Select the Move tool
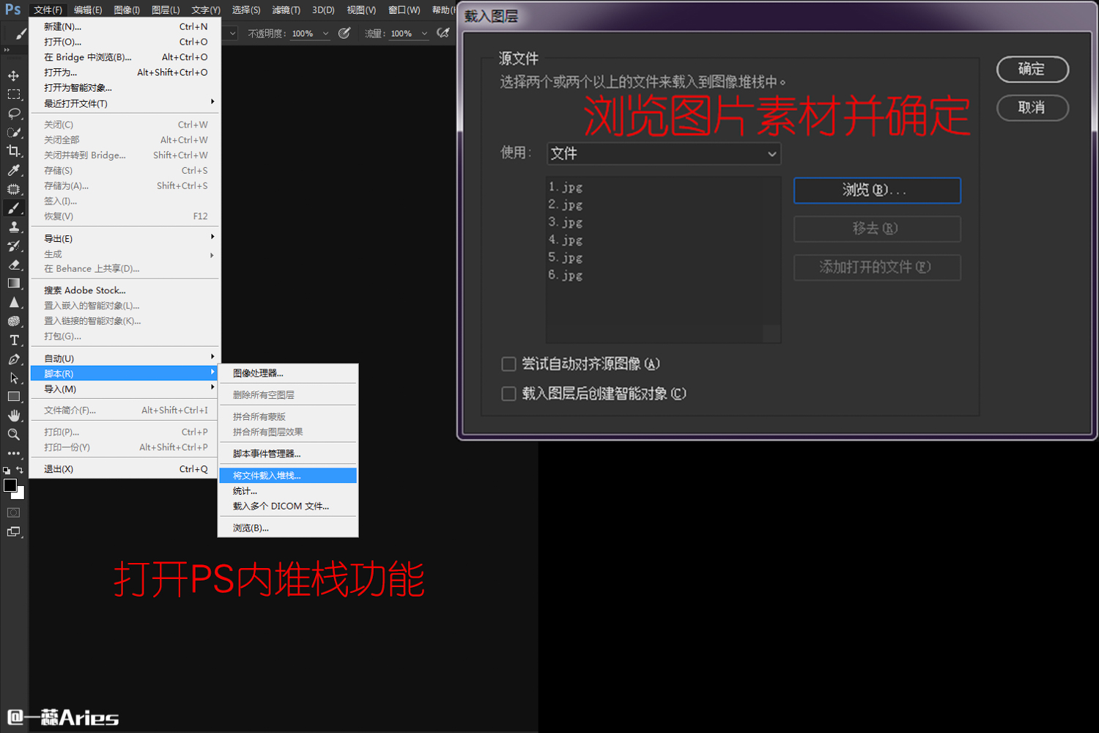Viewport: 1099px width, 733px height. pos(13,75)
